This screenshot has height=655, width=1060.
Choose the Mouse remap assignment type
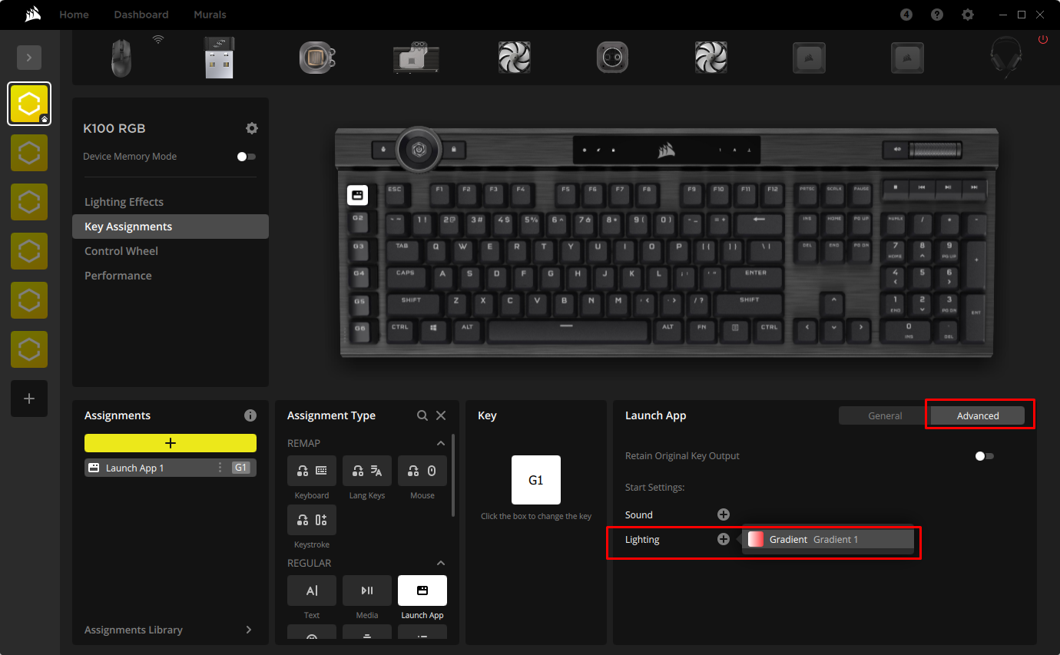point(422,471)
